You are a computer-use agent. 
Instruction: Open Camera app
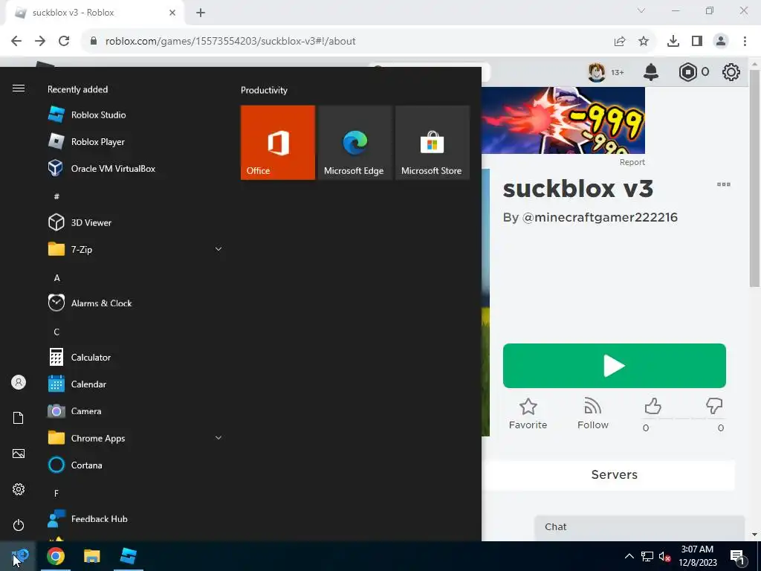point(75,411)
